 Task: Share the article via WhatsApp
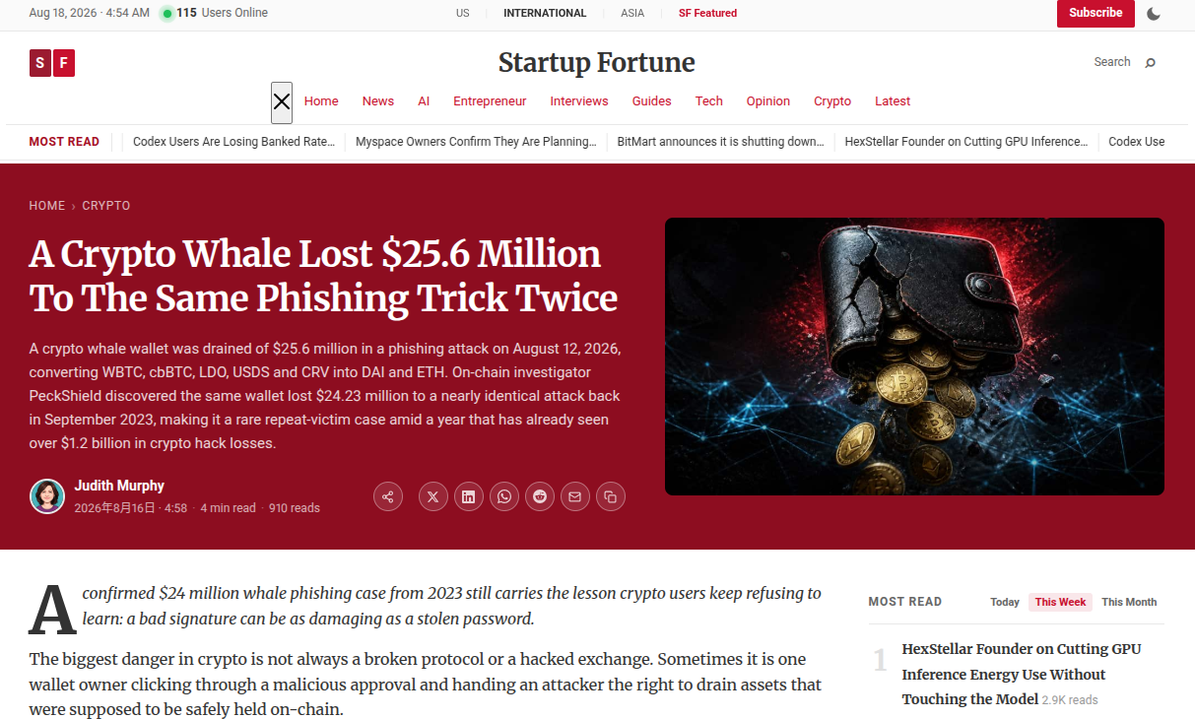coord(504,496)
